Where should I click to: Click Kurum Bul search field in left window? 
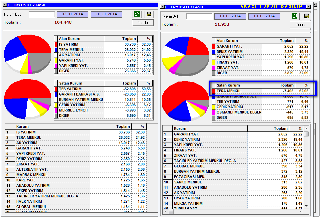tap(42, 14)
